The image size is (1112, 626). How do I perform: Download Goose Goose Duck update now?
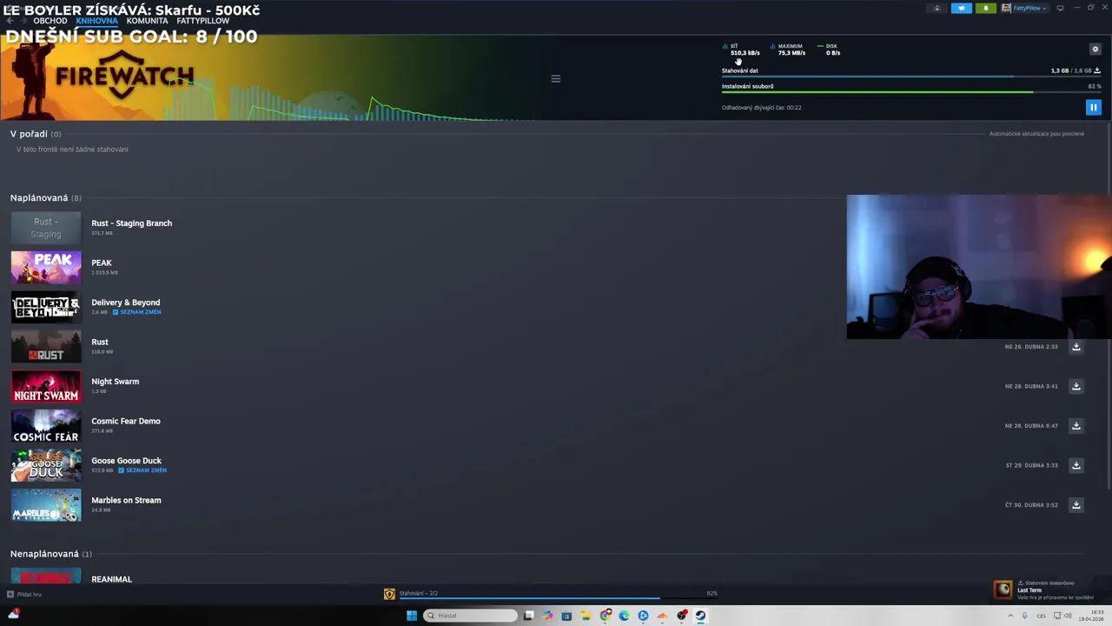point(1076,465)
